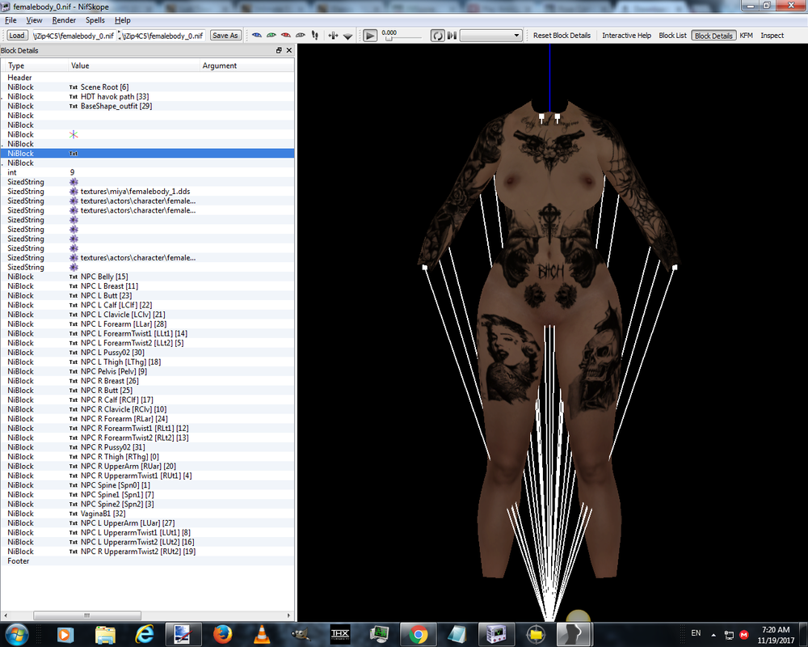The height and width of the screenshot is (647, 808).
Task: Sort by the Value column header
Action: click(x=134, y=66)
